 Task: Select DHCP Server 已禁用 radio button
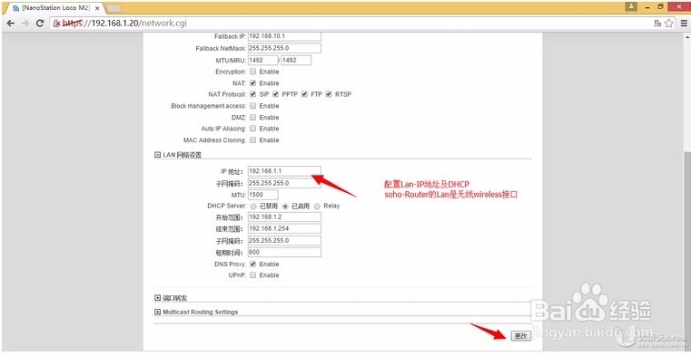253,206
